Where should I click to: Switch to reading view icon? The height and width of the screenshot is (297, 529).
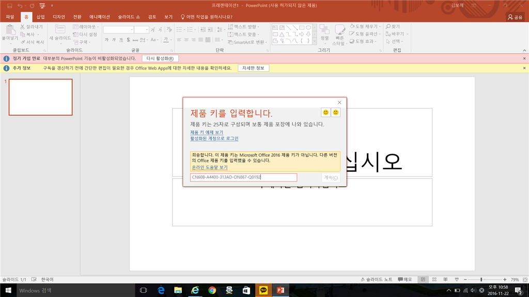(x=445, y=279)
